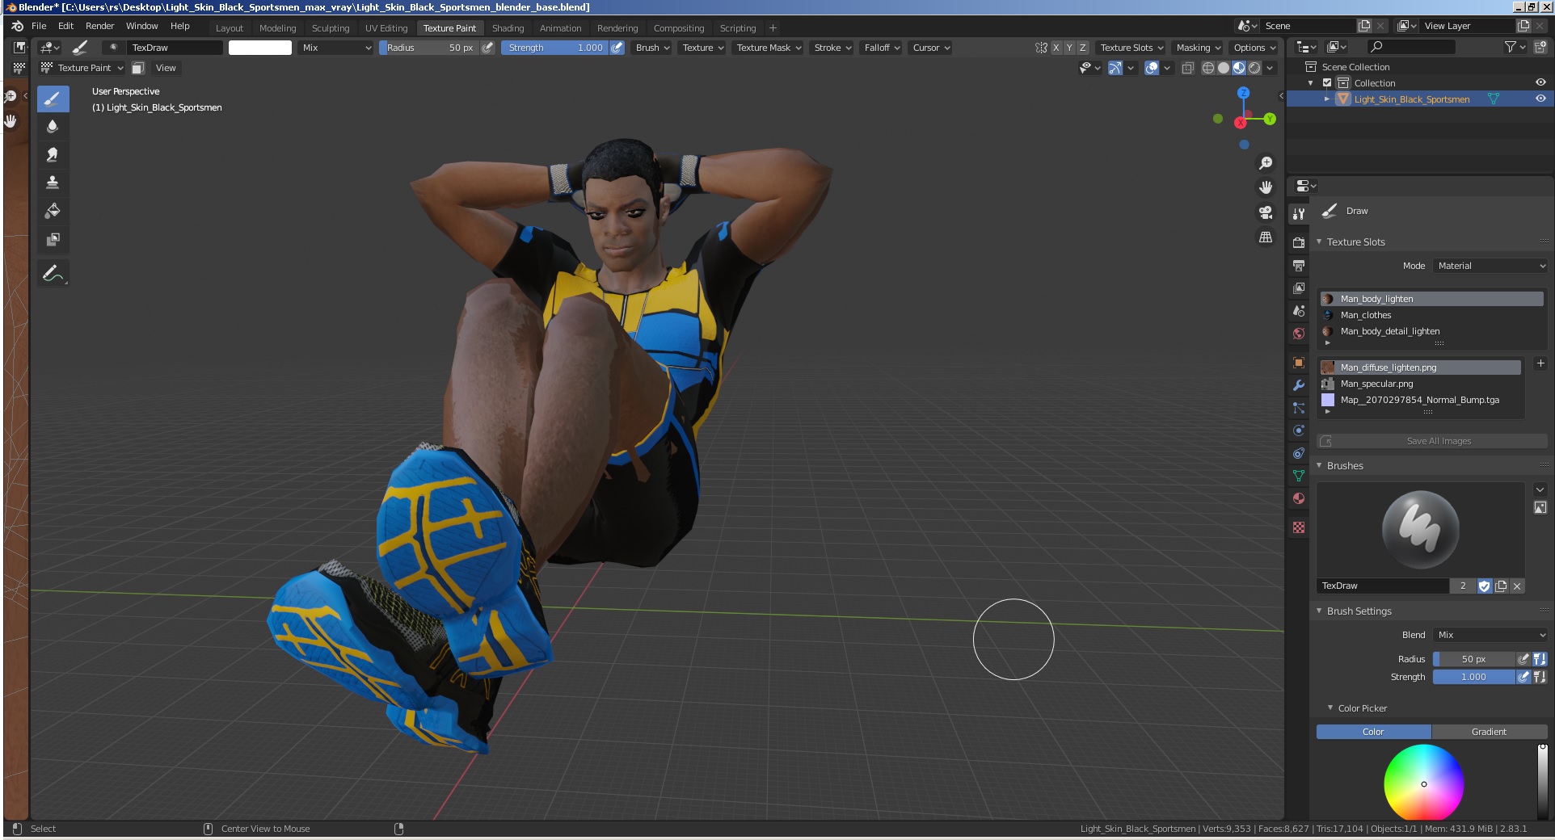The height and width of the screenshot is (840, 1555).
Task: Toggle Z axis symmetry
Action: coord(1082,48)
